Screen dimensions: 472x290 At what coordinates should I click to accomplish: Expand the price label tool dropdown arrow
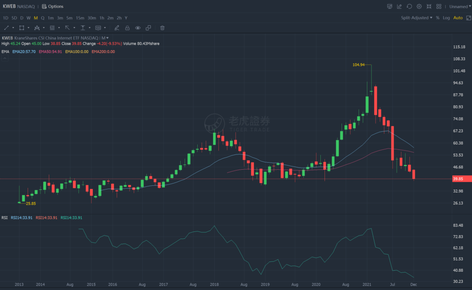click(x=105, y=28)
